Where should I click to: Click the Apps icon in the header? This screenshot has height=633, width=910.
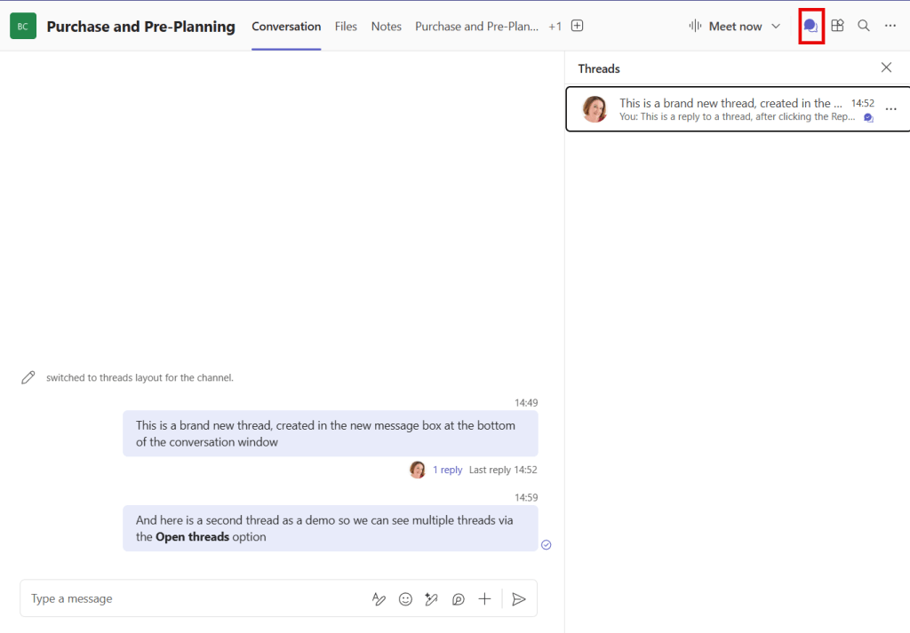click(x=837, y=26)
